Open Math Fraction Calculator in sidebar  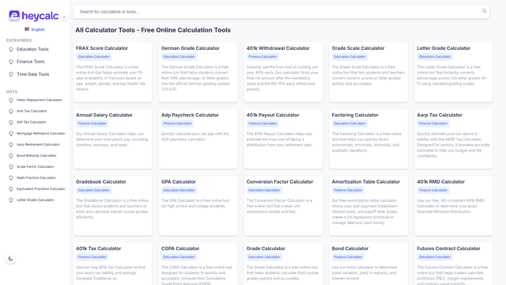36,177
